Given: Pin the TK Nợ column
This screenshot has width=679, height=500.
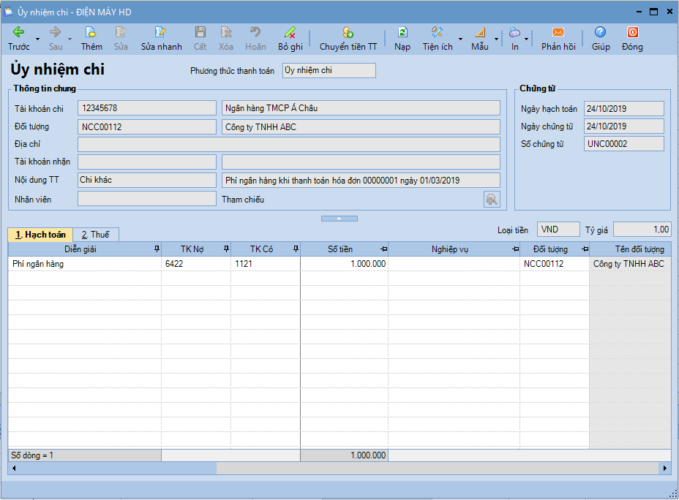Looking at the screenshot, I should pos(226,249).
